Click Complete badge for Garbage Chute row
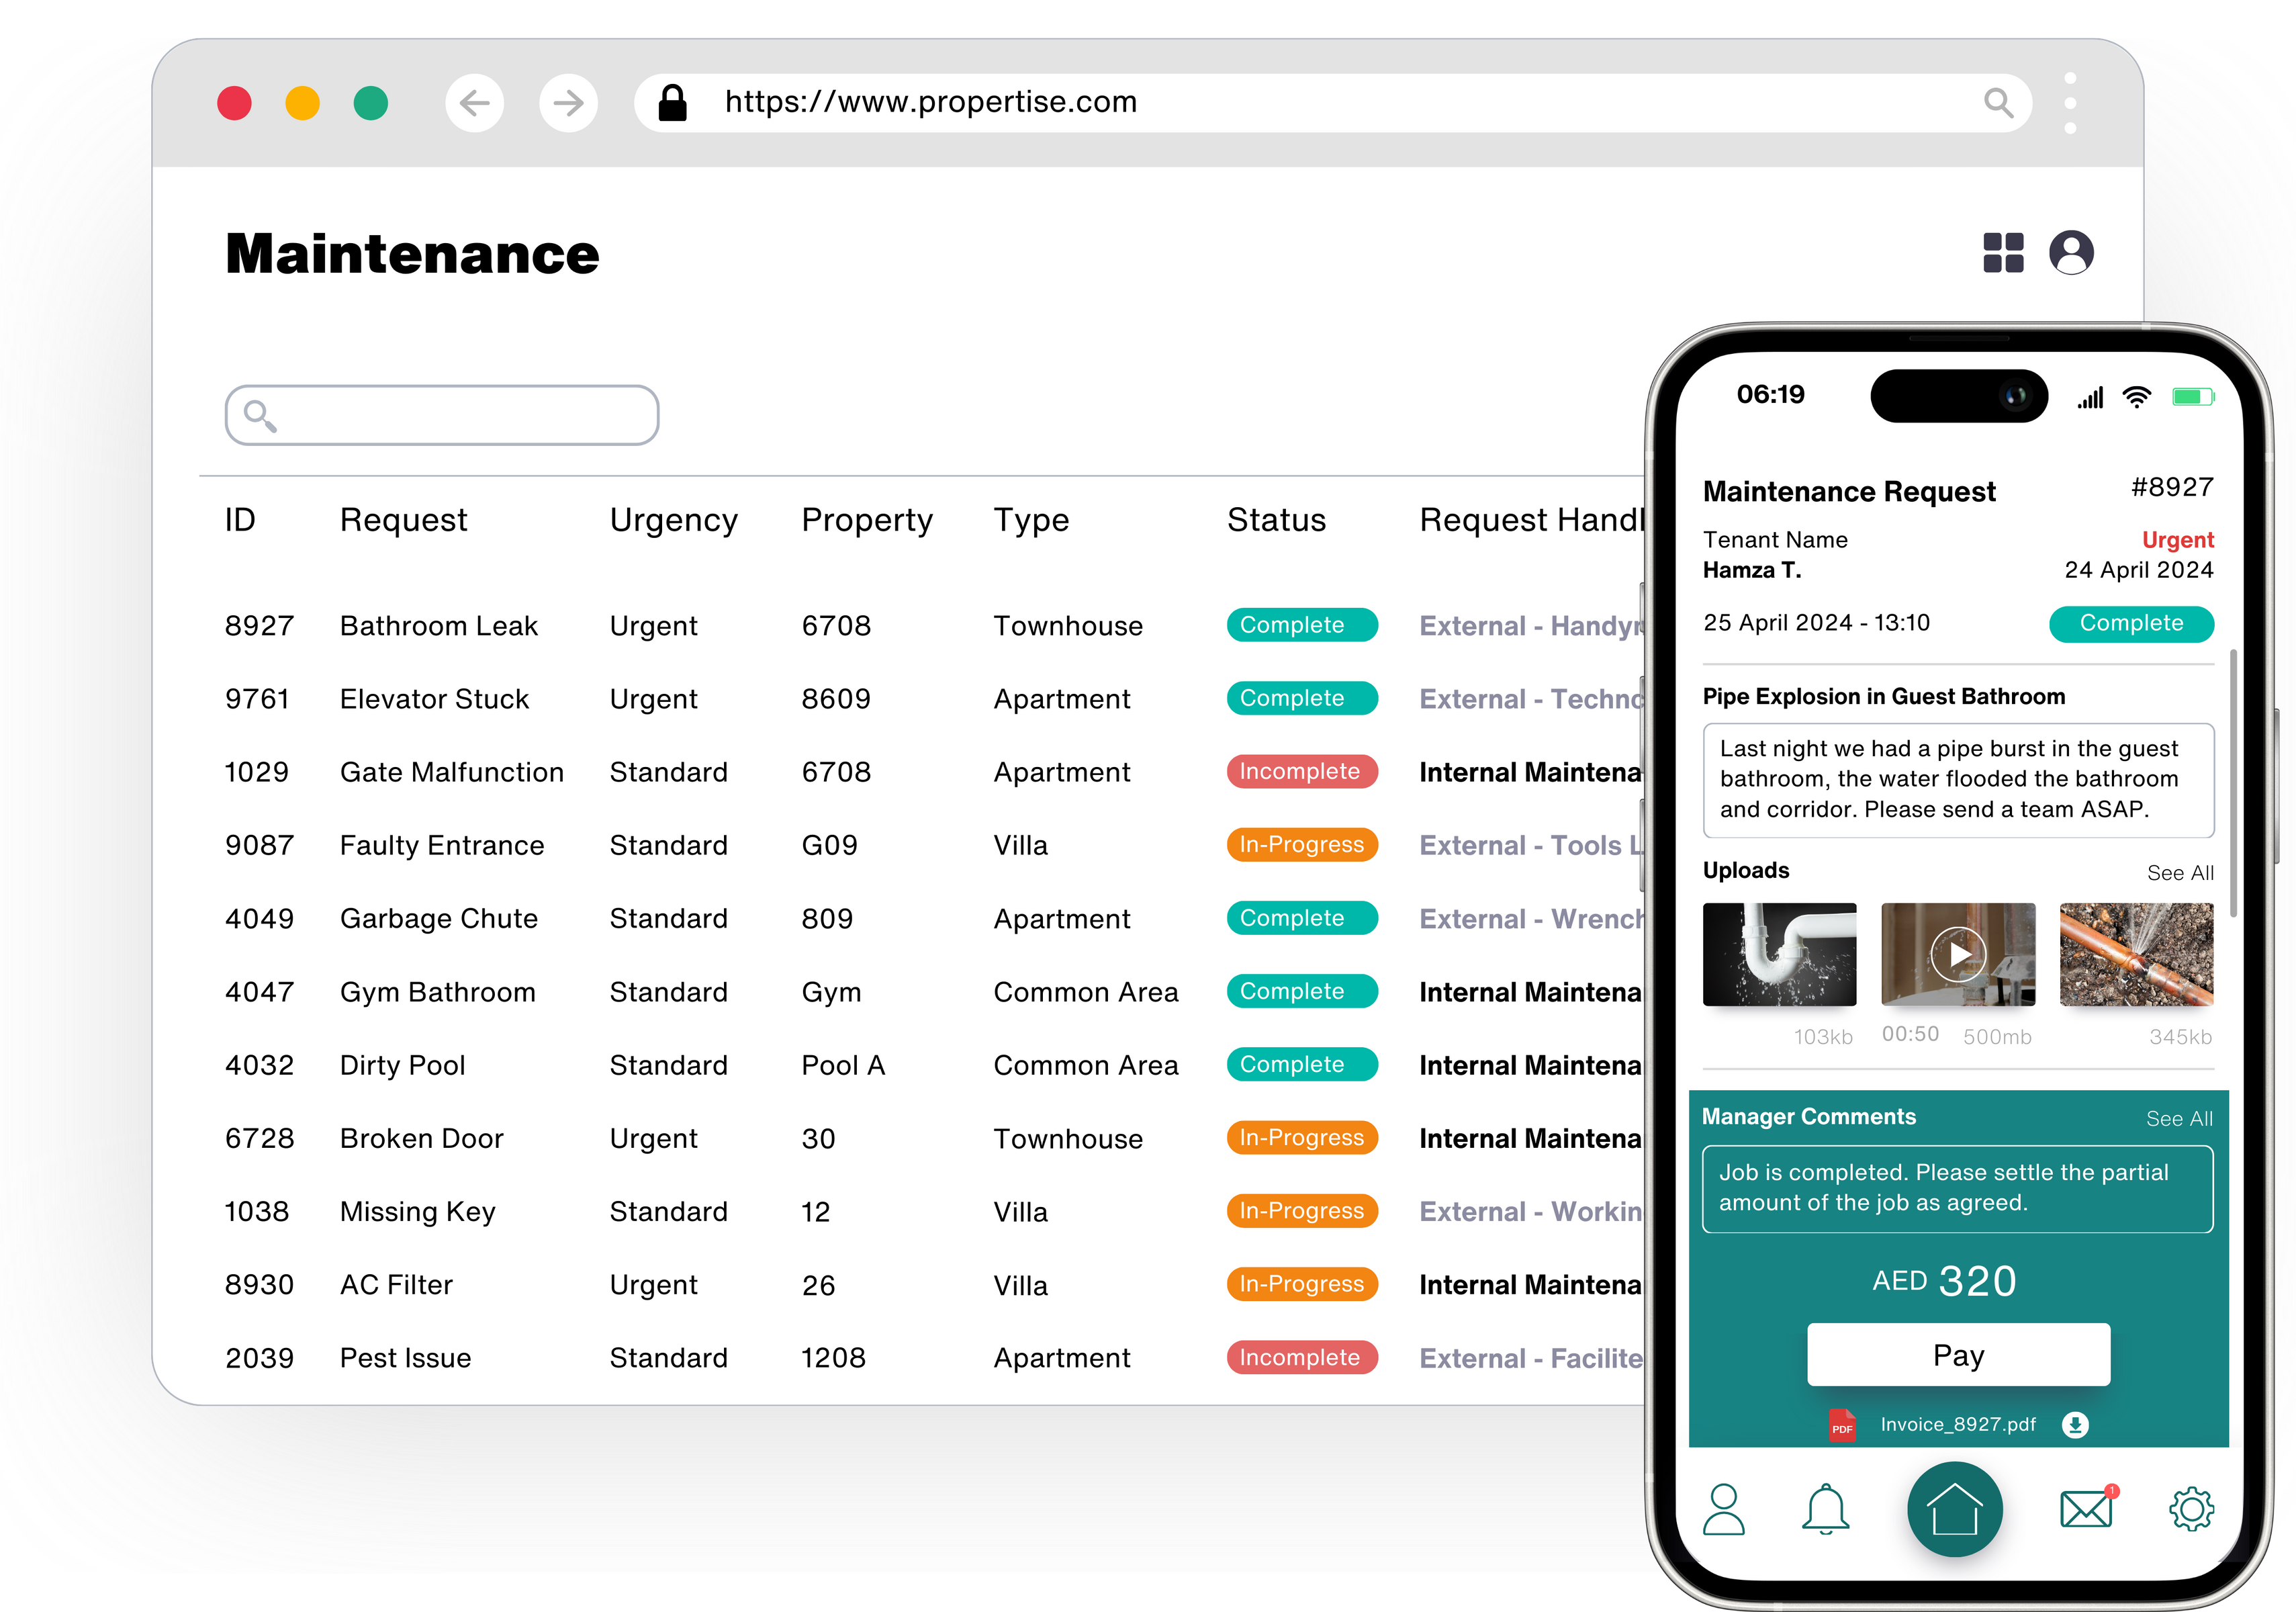 tap(1302, 918)
